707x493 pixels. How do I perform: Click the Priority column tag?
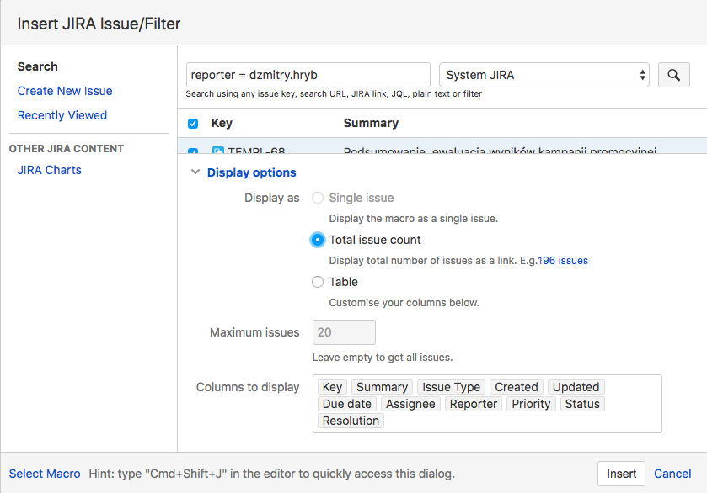[531, 404]
